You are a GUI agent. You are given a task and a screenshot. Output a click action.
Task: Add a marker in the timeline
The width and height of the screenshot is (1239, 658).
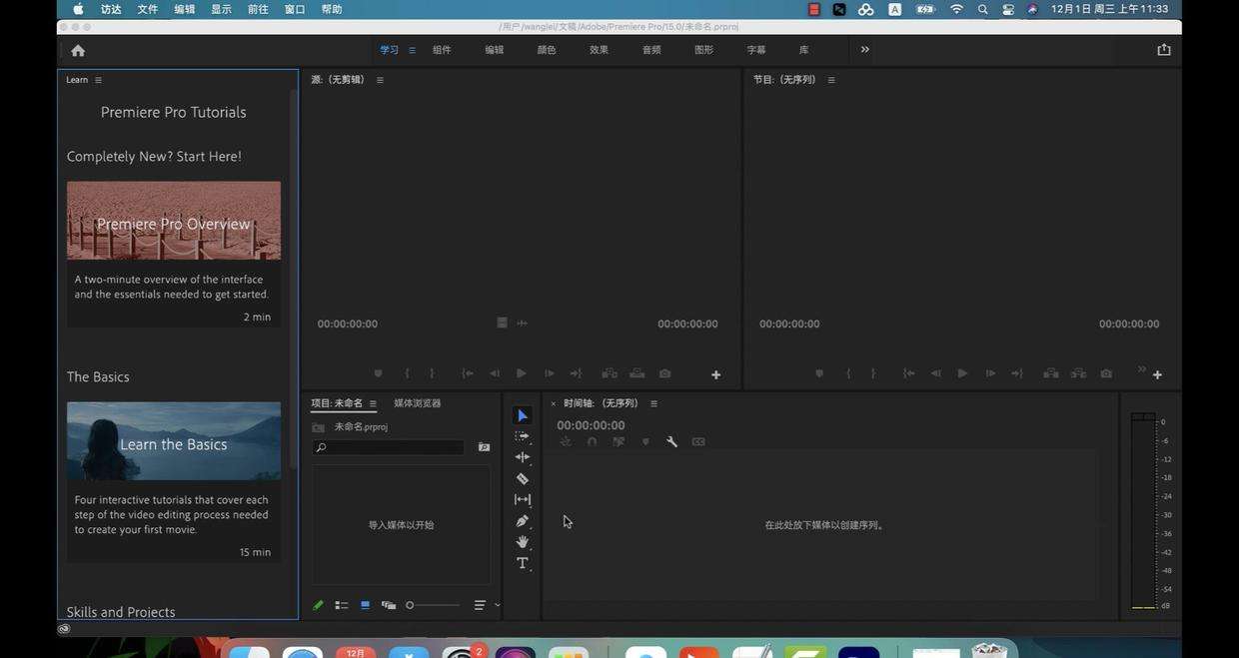point(644,440)
